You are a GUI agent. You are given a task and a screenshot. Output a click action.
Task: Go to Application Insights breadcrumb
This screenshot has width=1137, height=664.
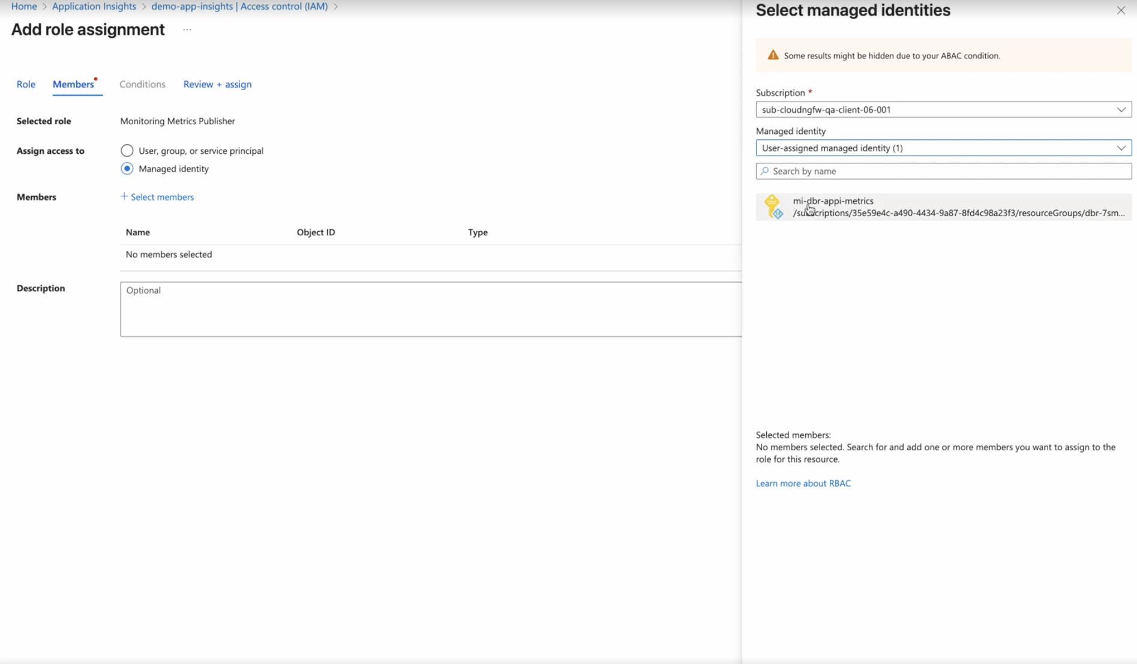94,6
